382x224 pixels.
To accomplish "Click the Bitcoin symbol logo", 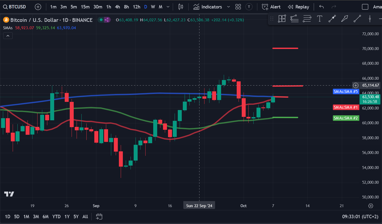I will coord(6,20).
